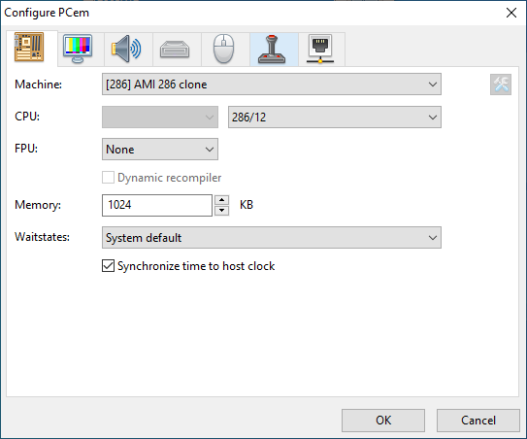
Task: Open the Mouse settings tab
Action: click(x=223, y=50)
